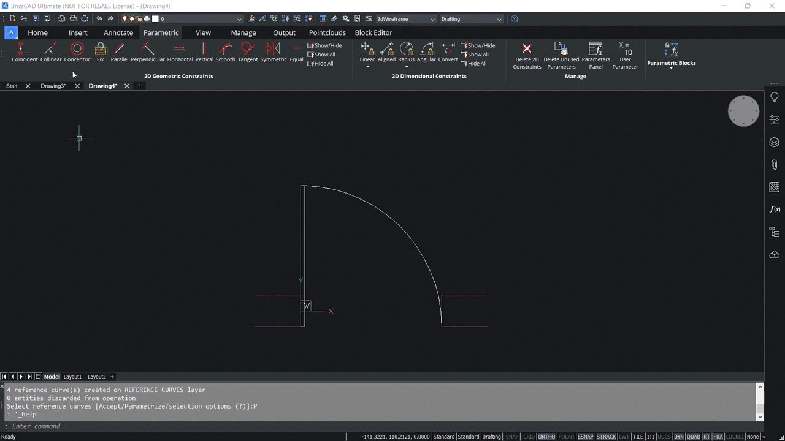The height and width of the screenshot is (441, 785).
Task: Apply the Vertical constraint
Action: coord(204,52)
